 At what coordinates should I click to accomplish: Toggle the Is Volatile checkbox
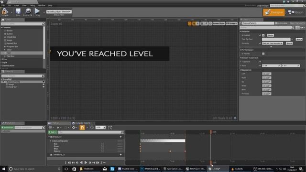(x=263, y=54)
